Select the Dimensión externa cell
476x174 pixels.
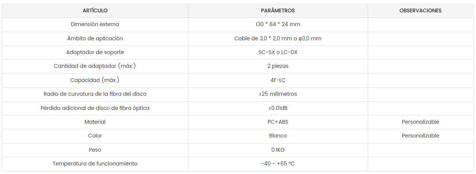(95, 25)
